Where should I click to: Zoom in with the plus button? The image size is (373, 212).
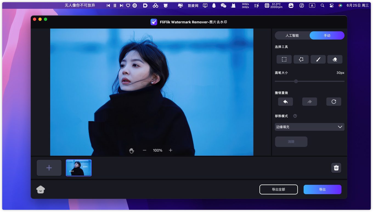coord(171,150)
